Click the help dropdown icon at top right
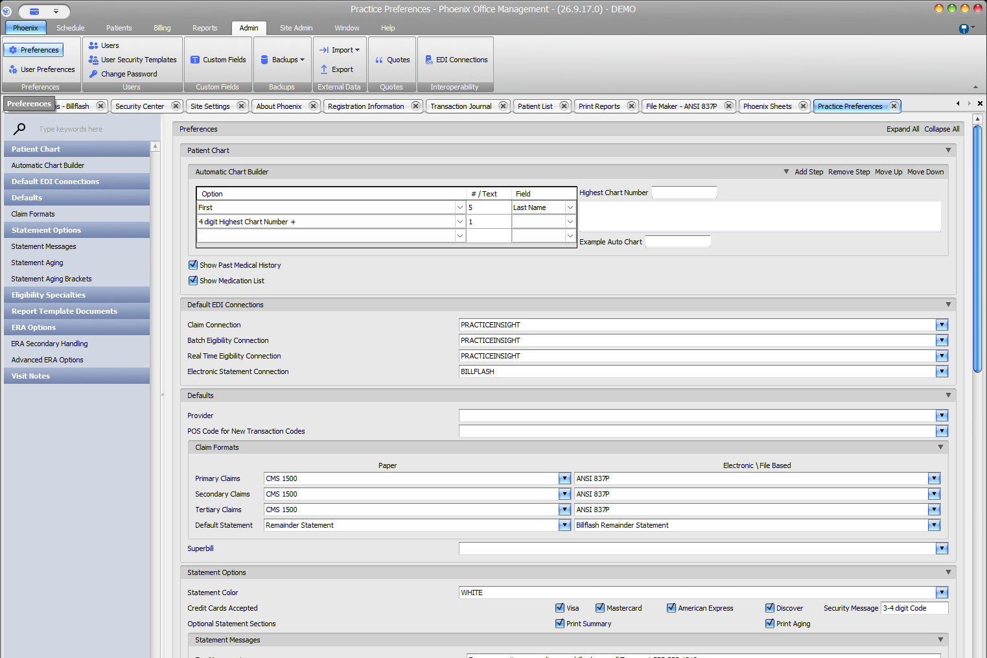The width and height of the screenshot is (987, 658). pyautogui.click(x=966, y=29)
